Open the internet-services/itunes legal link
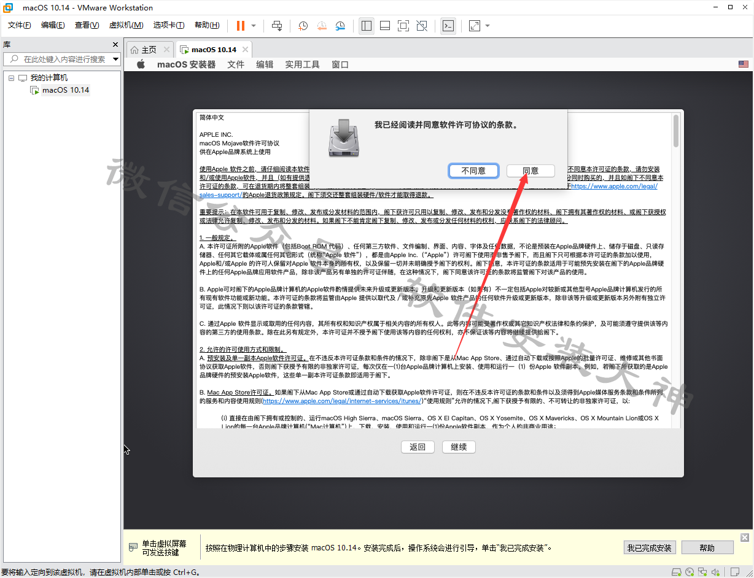Screen dimensions: 754x578 coord(342,401)
